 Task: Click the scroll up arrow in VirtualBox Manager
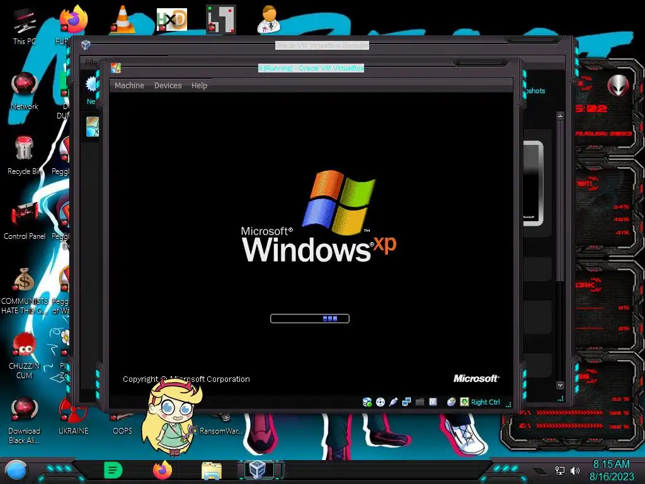(560, 117)
